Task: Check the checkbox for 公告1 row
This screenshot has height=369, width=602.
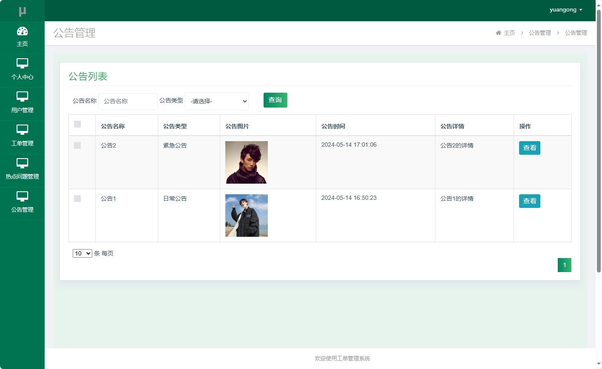Action: pyautogui.click(x=77, y=199)
